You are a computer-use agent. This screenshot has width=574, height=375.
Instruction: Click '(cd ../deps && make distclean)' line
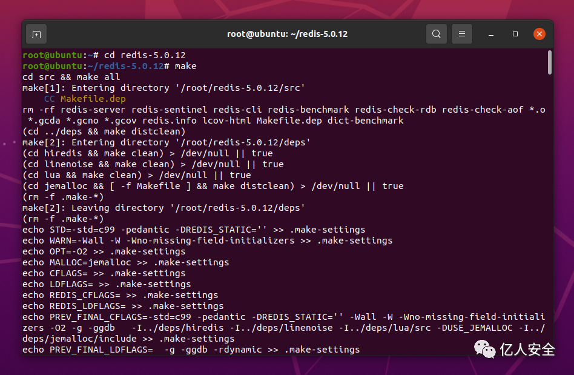(104, 131)
